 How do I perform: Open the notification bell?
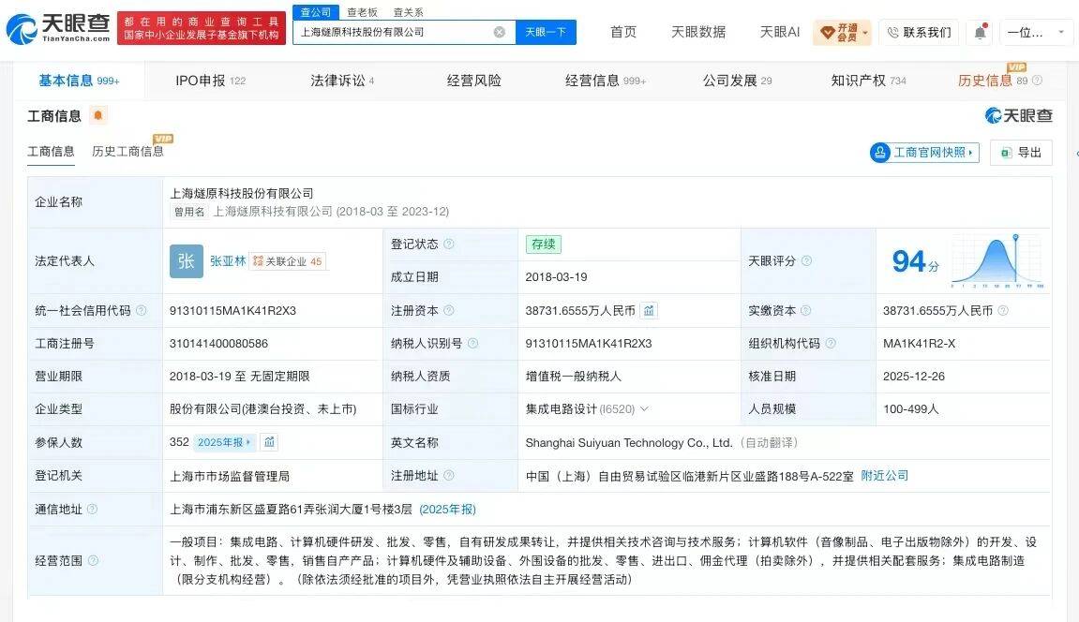980,32
